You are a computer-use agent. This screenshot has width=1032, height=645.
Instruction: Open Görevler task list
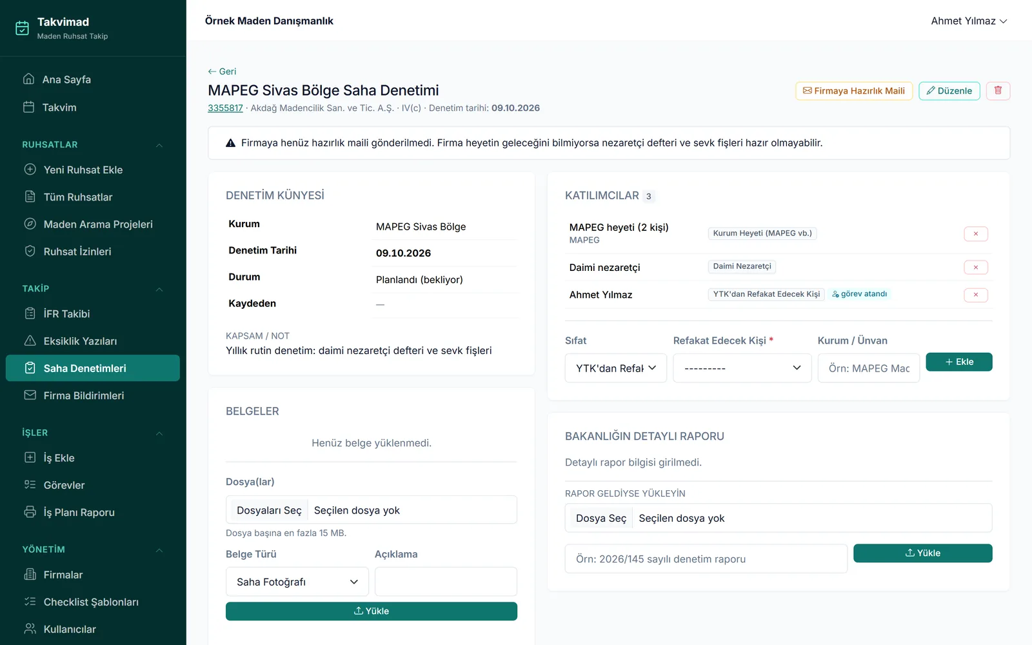pyautogui.click(x=93, y=485)
